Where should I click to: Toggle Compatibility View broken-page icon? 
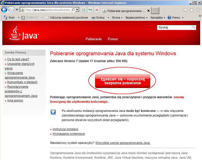[84, 10]
